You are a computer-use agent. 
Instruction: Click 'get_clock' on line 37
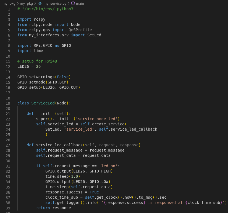coord(107,197)
